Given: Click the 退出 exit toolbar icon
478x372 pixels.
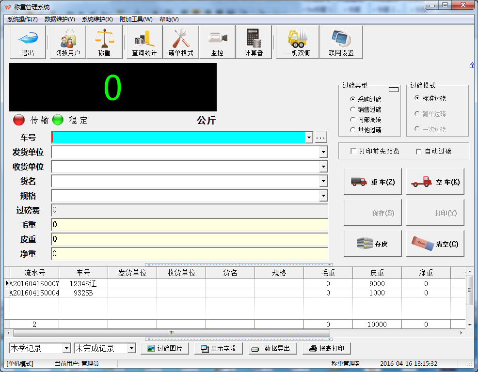Looking at the screenshot, I should click(28, 42).
